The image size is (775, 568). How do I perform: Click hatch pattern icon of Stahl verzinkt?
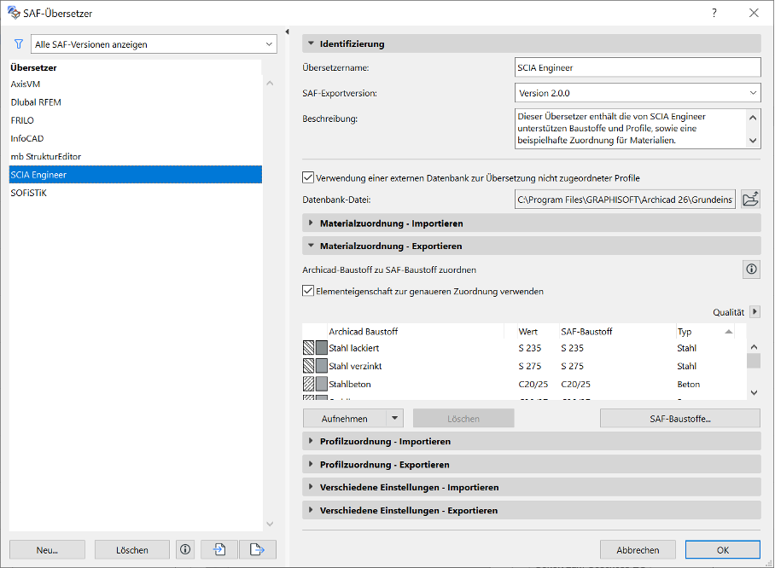tap(308, 366)
